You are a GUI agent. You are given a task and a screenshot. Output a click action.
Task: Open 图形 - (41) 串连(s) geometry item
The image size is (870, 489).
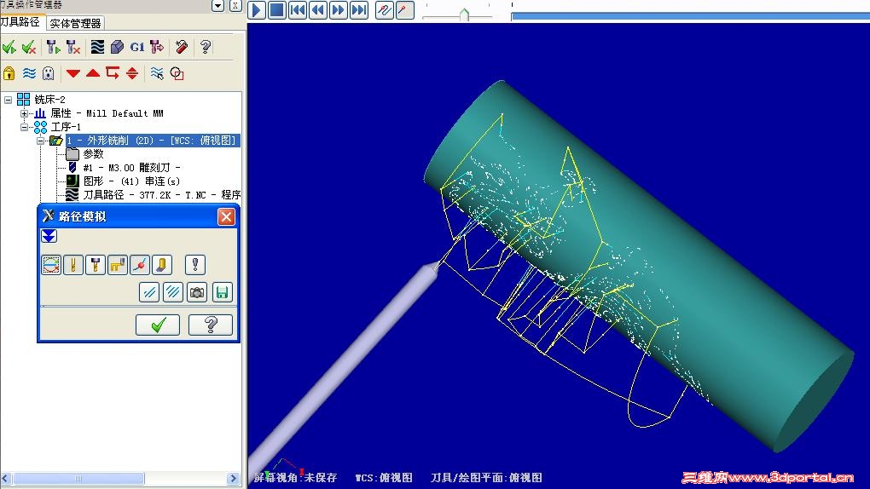coord(131,181)
